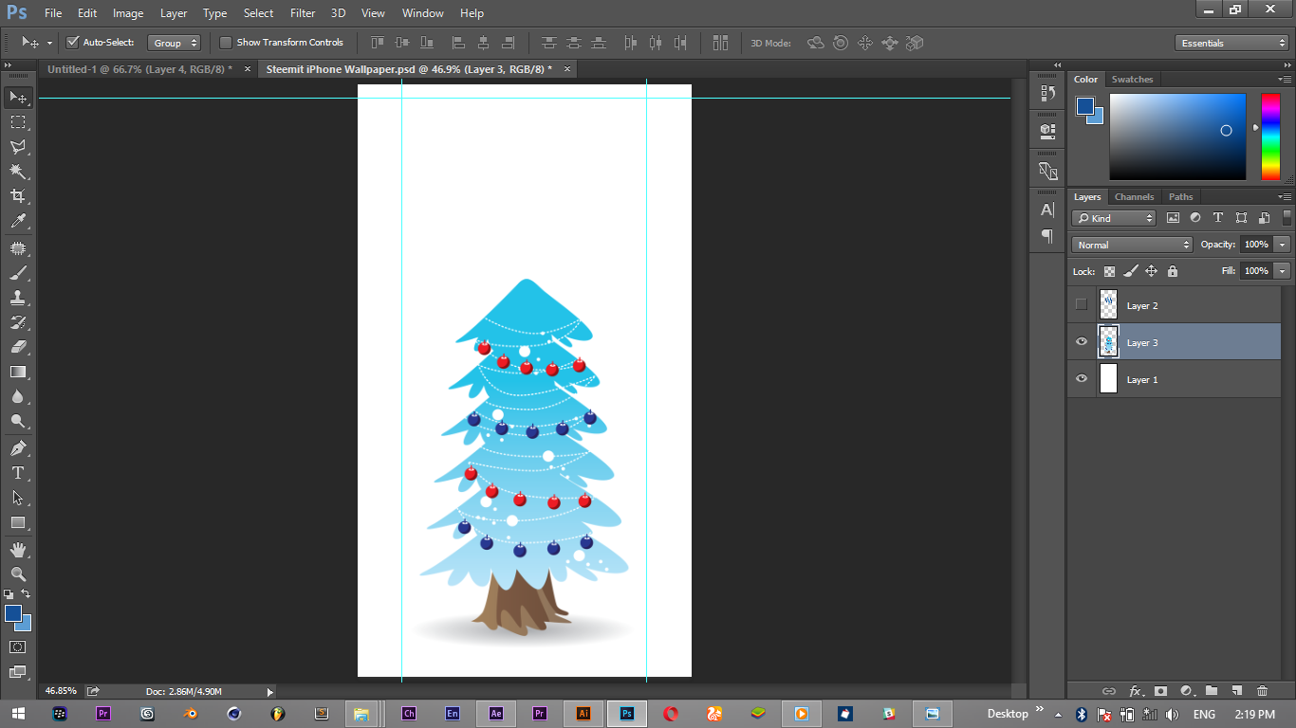The height and width of the screenshot is (728, 1296).
Task: Select the Rectangular Marquee tool
Action: pos(18,122)
